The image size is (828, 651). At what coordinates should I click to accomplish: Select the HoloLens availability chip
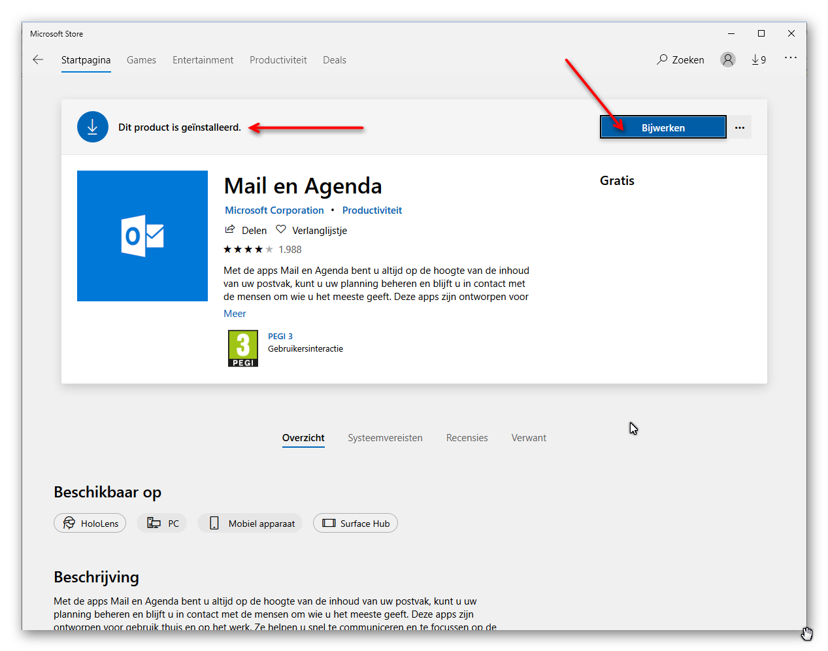(90, 523)
